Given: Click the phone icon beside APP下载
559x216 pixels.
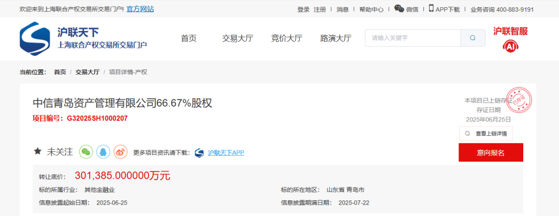Looking at the screenshot, I should (431, 9).
